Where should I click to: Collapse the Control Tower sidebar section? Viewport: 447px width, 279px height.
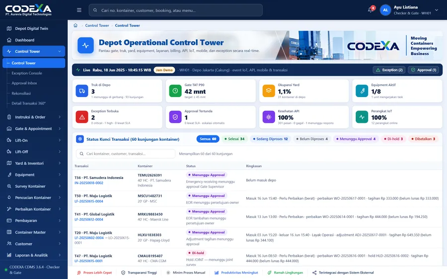60,52
